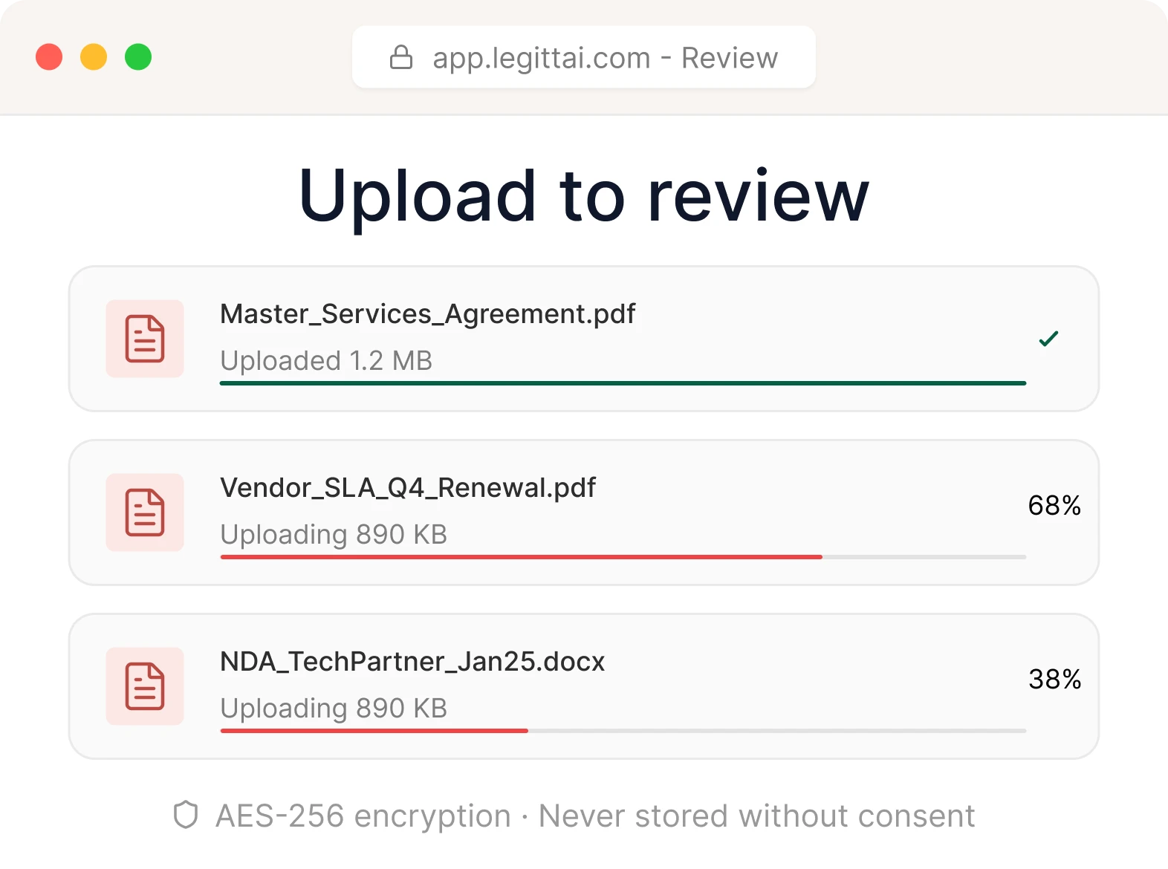Click the Master_Services_Agreement.pdf document icon
Viewport: 1168px width, 869px height.
click(144, 339)
